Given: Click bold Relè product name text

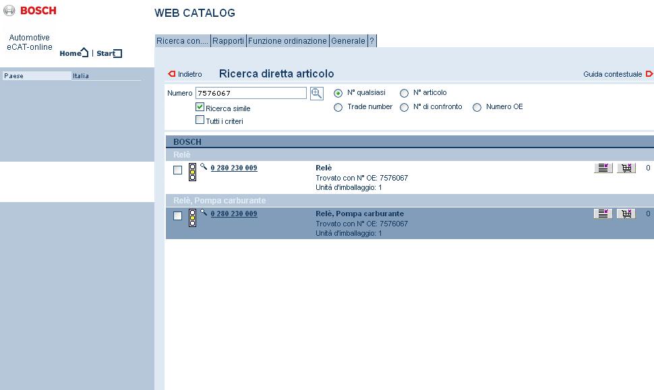Looking at the screenshot, I should tap(324, 168).
